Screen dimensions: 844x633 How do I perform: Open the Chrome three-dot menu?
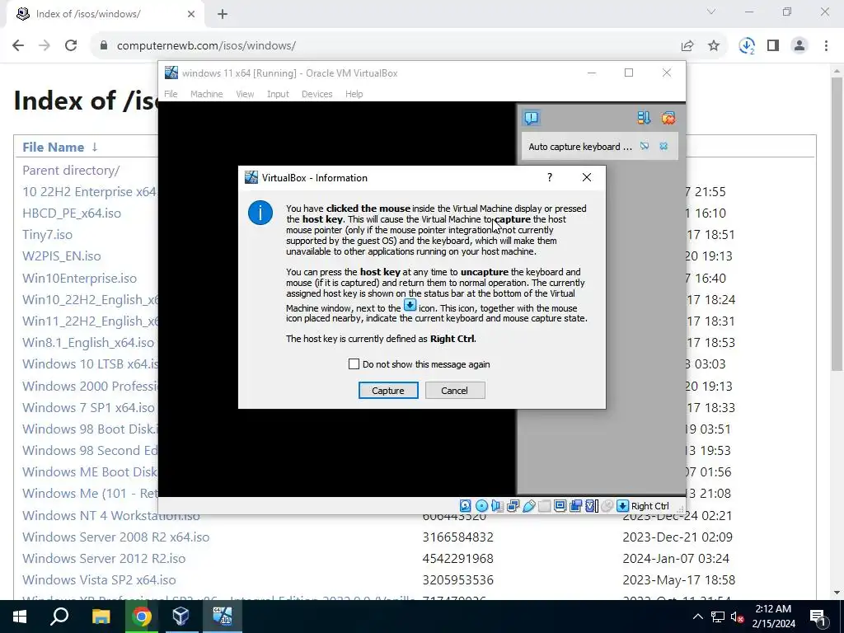pos(826,46)
